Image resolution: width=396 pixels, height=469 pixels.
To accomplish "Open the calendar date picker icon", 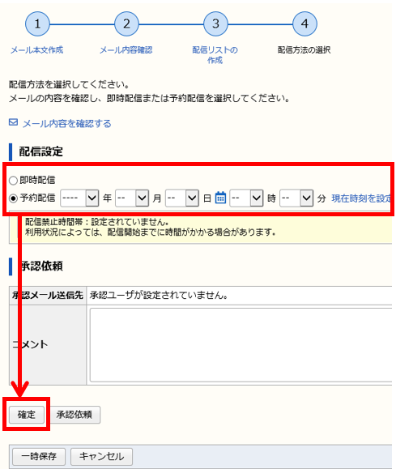I will point(220,198).
